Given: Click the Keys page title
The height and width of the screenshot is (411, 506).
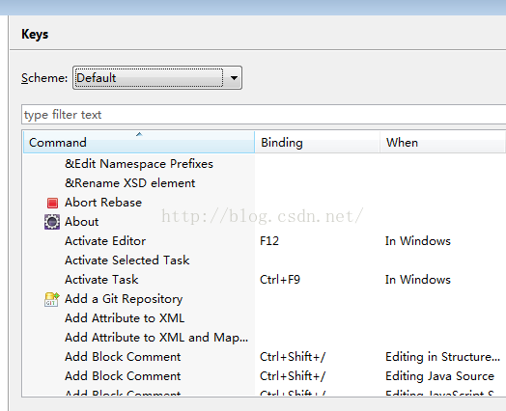Looking at the screenshot, I should coord(35,34).
